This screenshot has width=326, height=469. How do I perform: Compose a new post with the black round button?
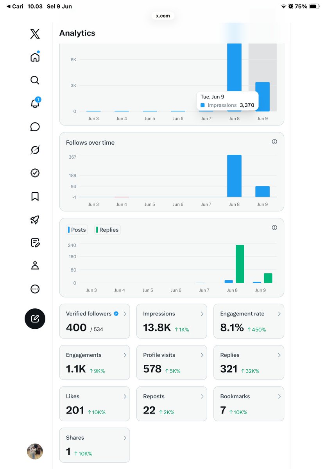[35, 319]
